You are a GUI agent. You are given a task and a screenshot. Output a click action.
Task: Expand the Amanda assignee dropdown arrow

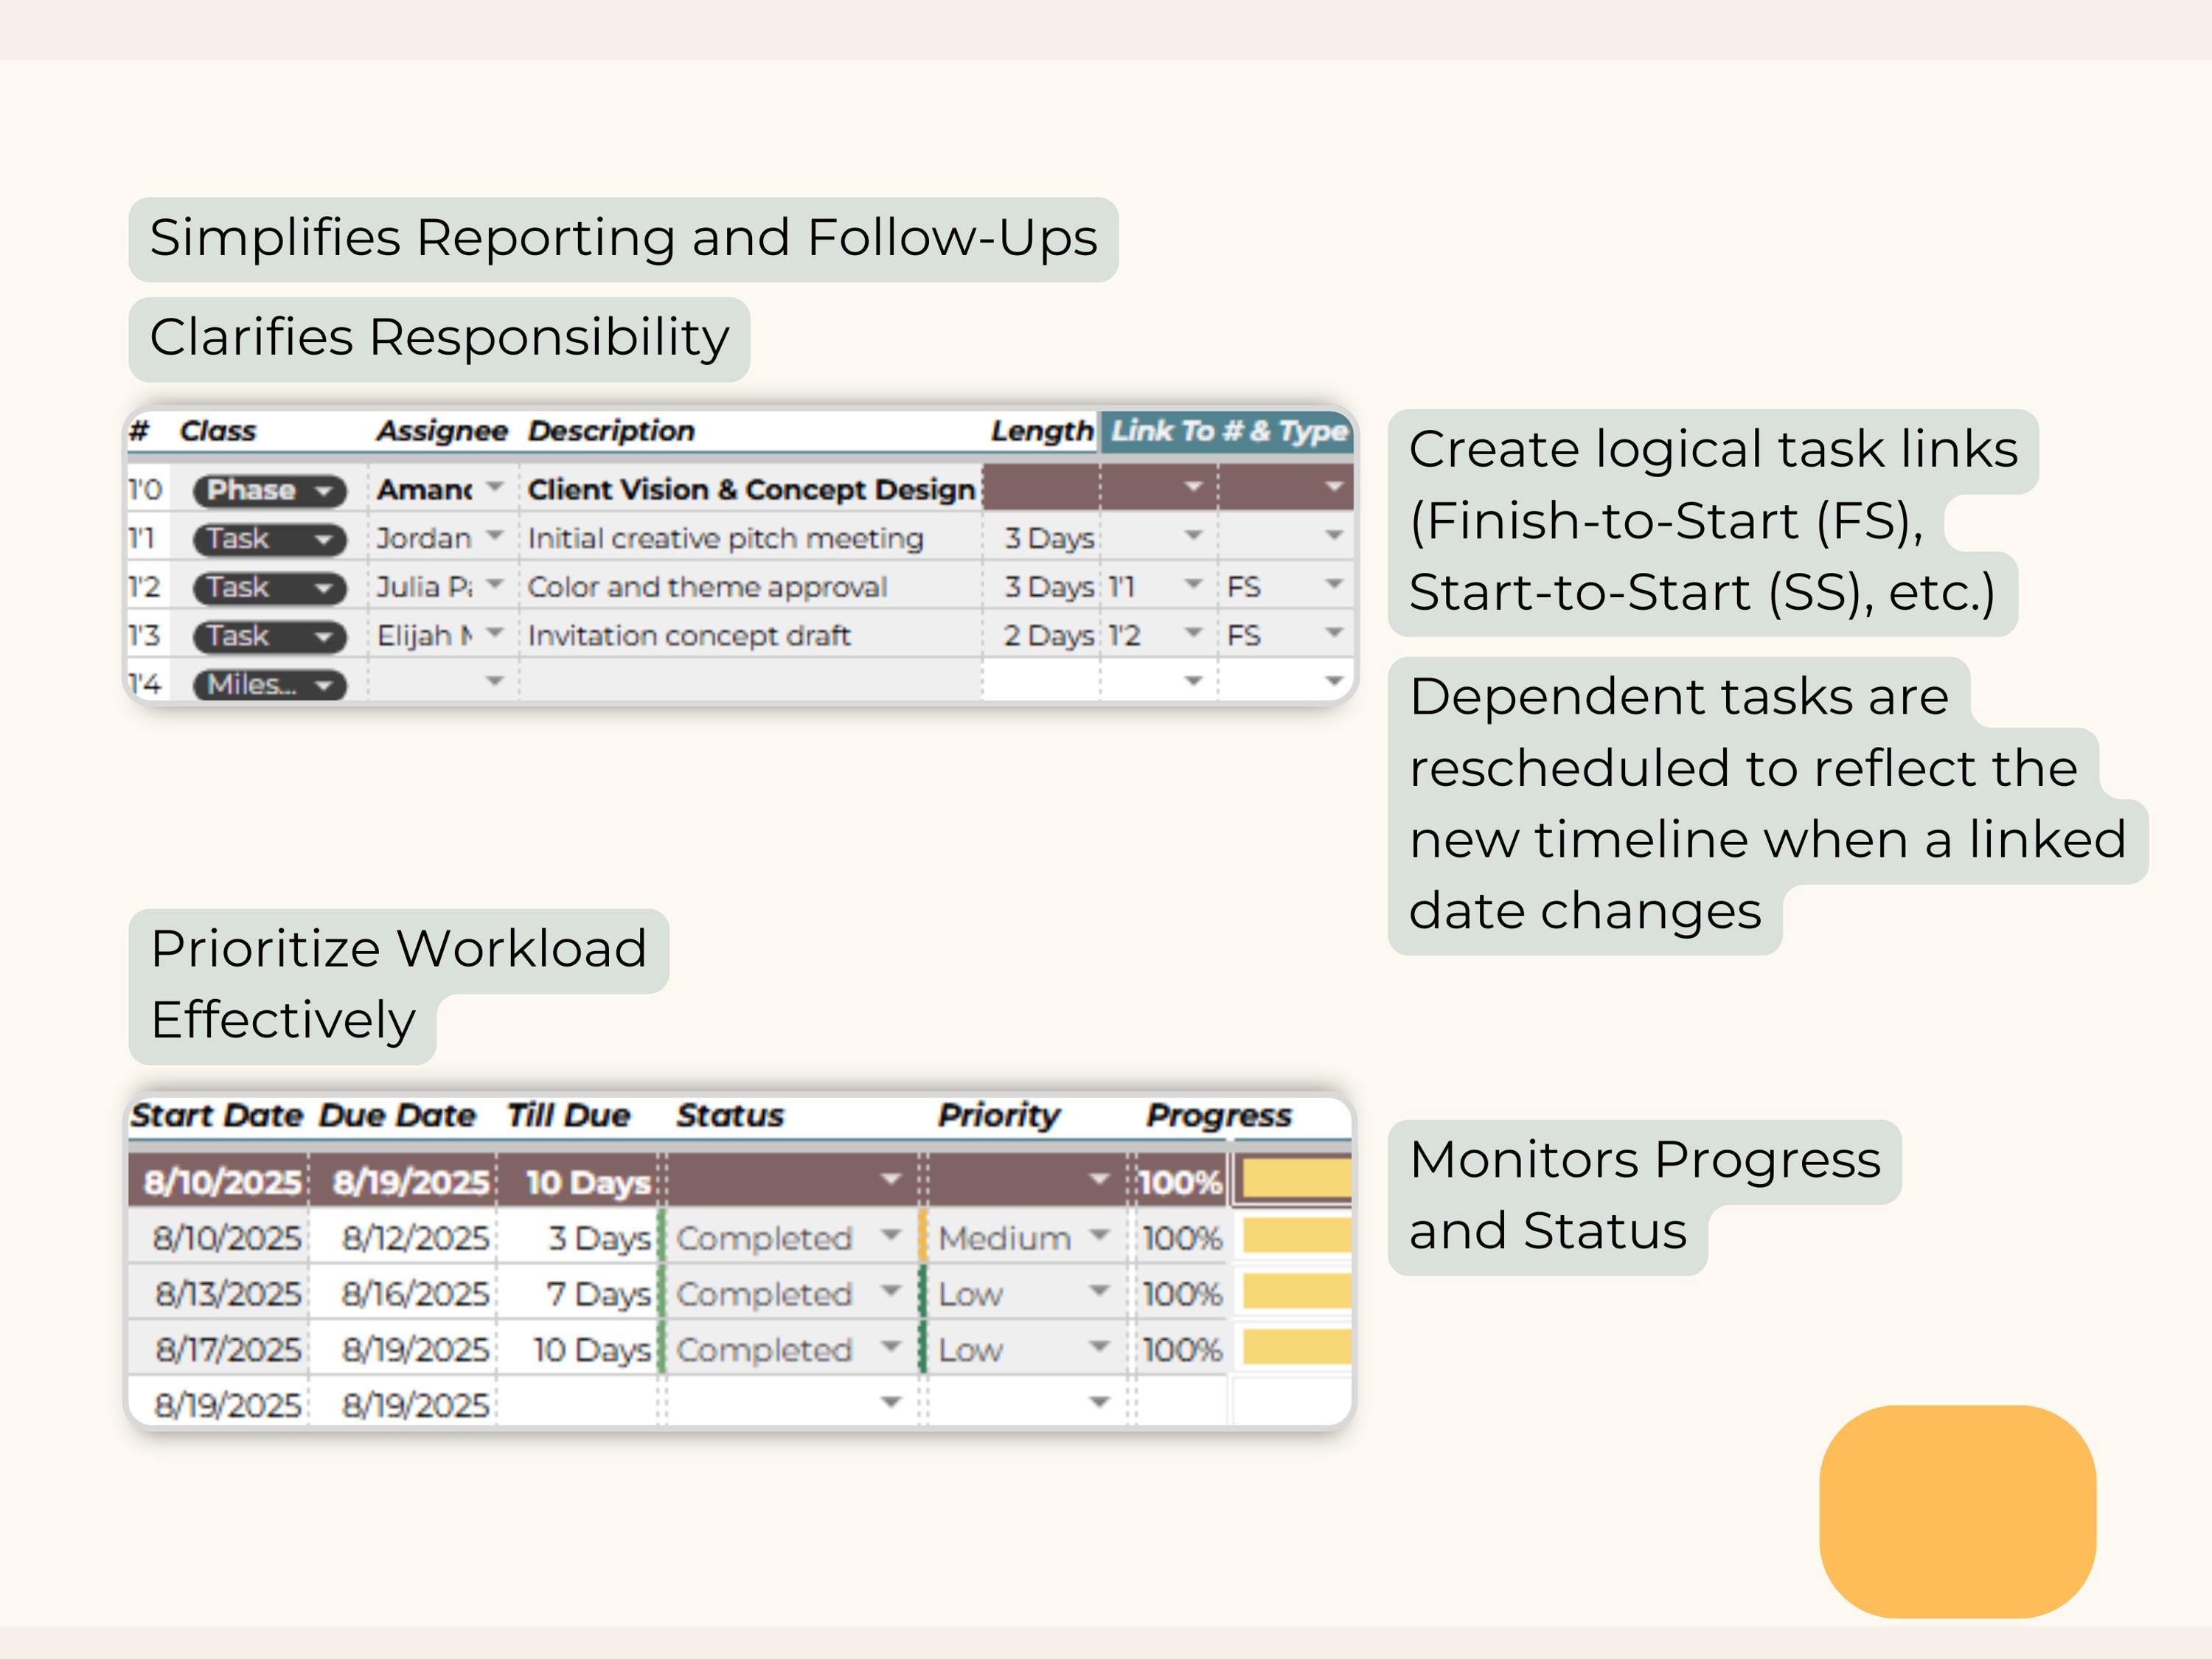[x=494, y=488]
